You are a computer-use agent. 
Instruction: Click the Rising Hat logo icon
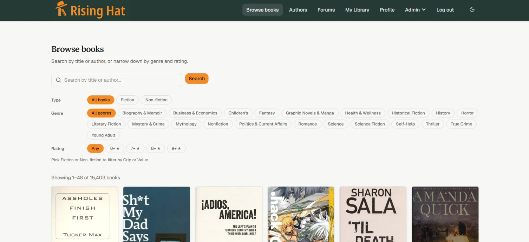click(x=61, y=9)
